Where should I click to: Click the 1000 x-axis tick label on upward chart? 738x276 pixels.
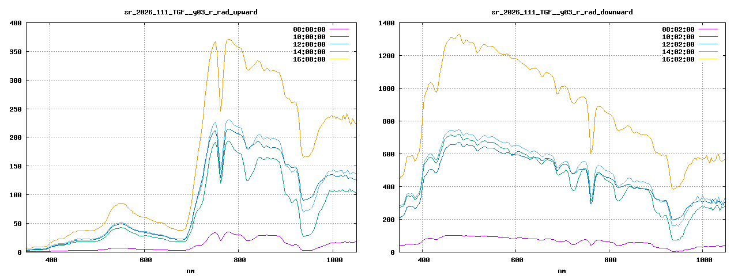point(334,260)
